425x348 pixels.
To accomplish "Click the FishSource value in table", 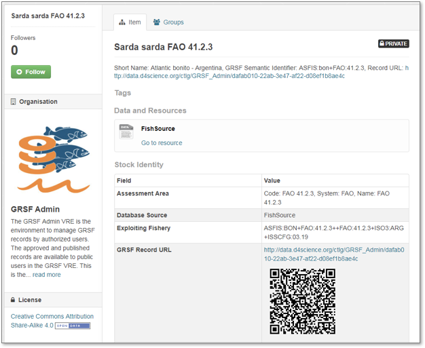I will click(x=280, y=215).
